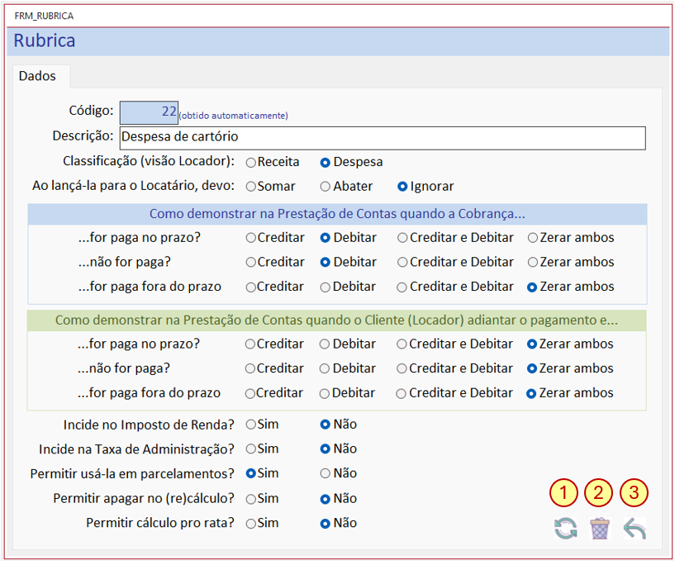This screenshot has width=675, height=565.
Task: Click the 'Classificação (visão Locador):' label
Action: point(149,161)
